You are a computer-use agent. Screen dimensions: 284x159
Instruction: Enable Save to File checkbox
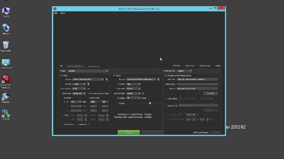pos(166,106)
